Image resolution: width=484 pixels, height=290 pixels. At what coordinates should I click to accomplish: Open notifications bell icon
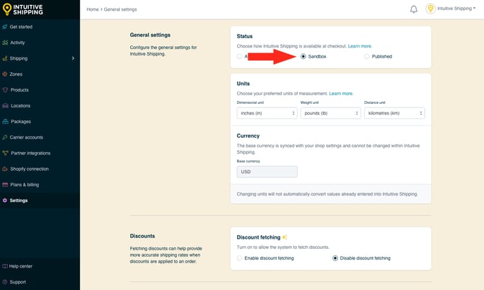click(414, 9)
